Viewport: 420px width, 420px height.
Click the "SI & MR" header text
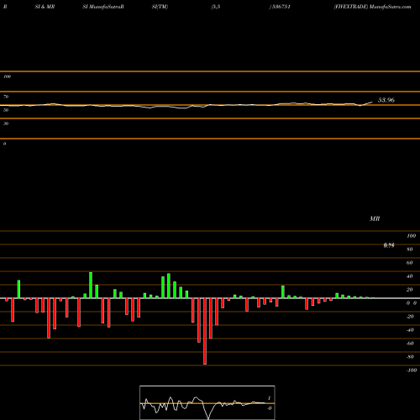[45, 7]
